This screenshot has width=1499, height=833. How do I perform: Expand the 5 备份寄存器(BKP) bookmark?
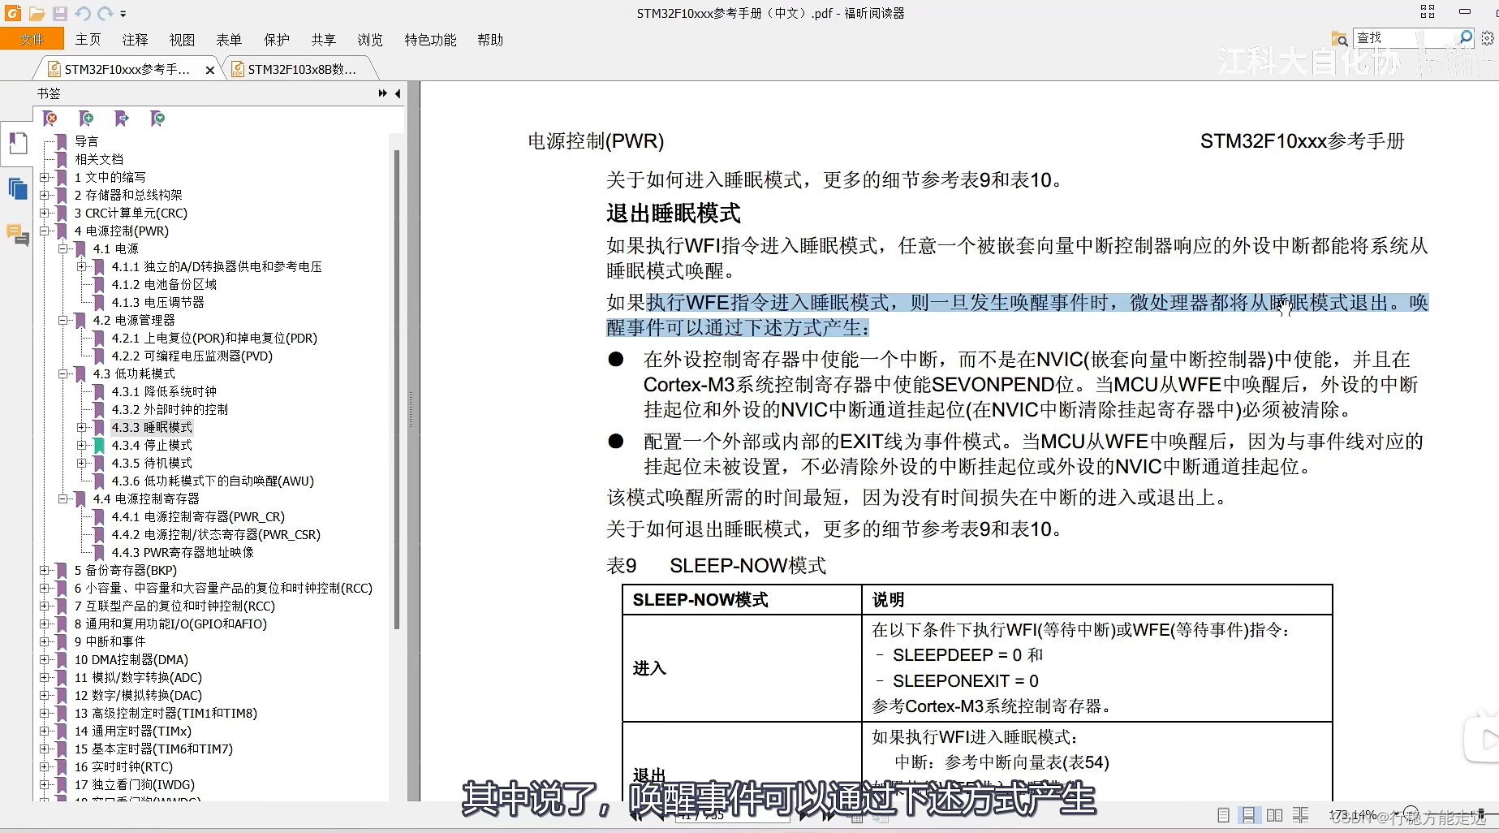(x=45, y=570)
